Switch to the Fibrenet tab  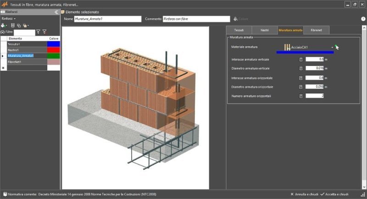(x=316, y=30)
